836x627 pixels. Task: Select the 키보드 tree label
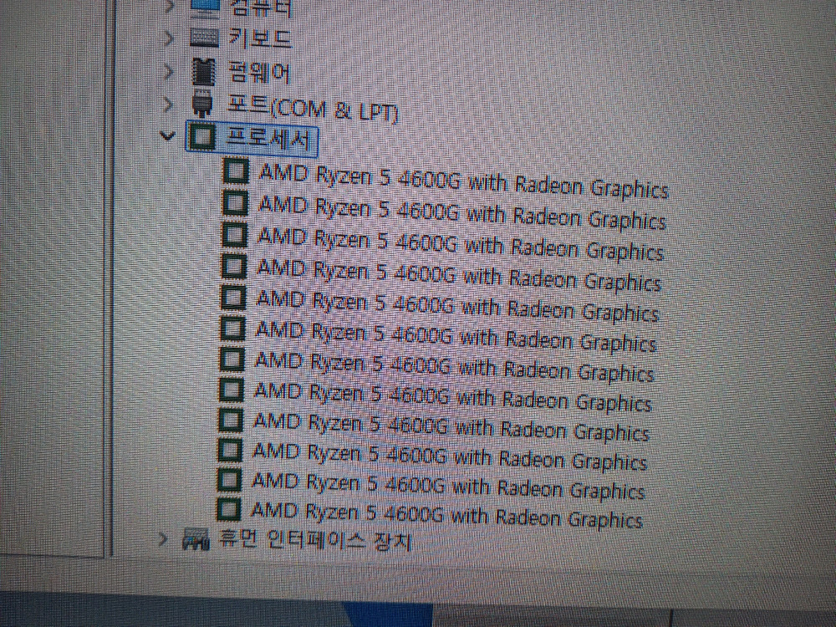point(260,38)
